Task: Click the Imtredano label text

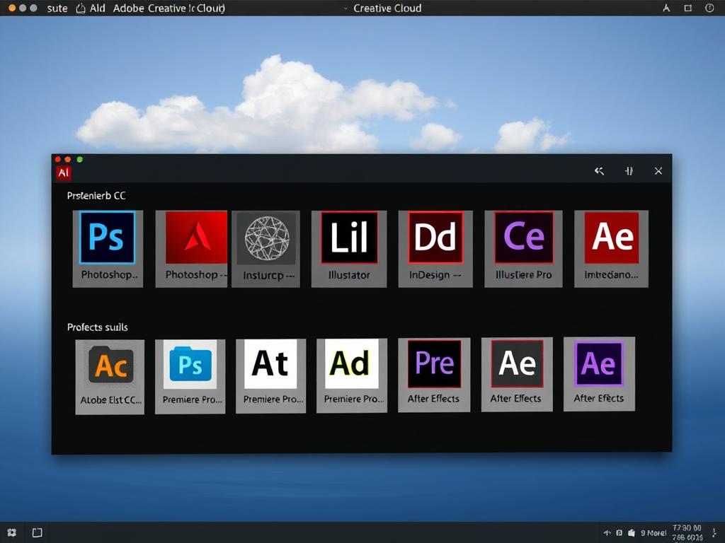Action: tap(611, 275)
